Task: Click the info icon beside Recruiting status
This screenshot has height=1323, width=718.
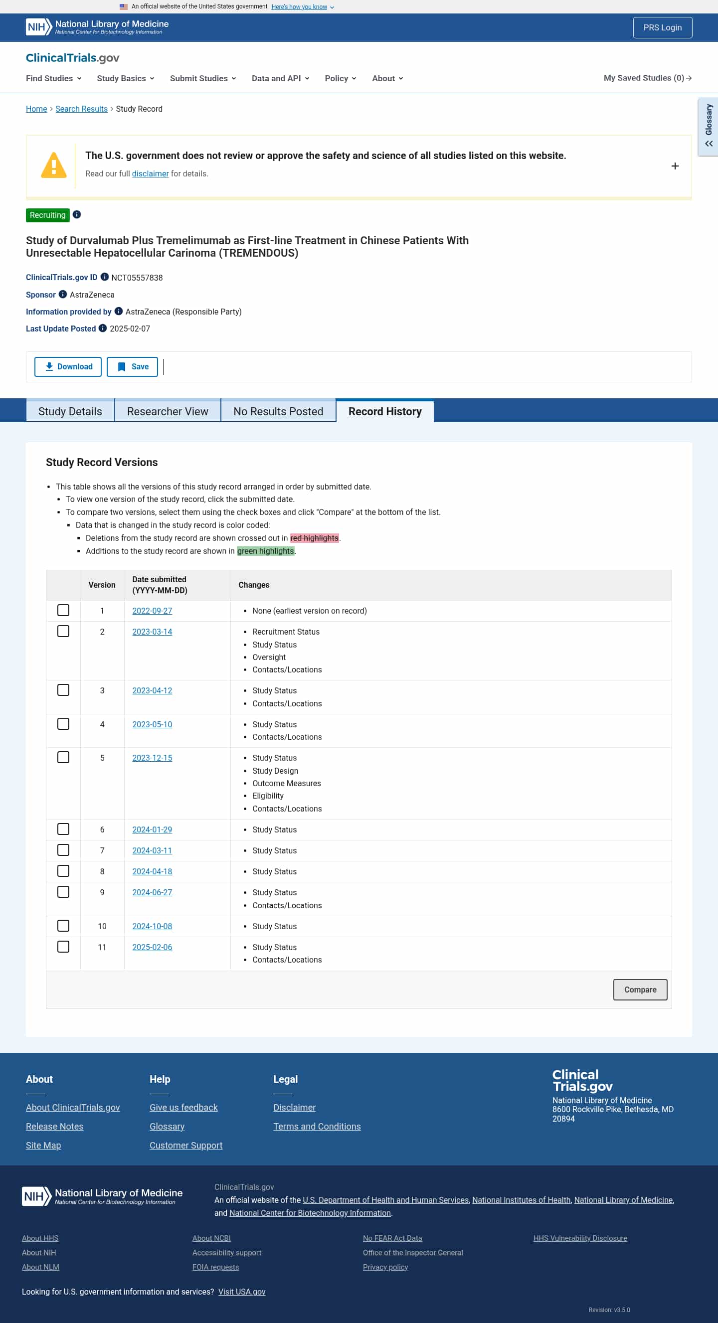Action: coord(76,215)
